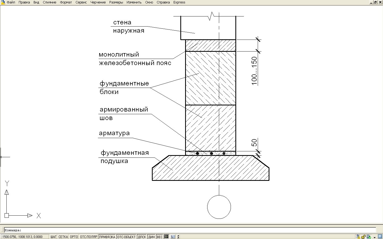The height and width of the screenshot is (239, 383).
Task: Expand the small arrows next to annotation icon
Action: click(x=178, y=237)
